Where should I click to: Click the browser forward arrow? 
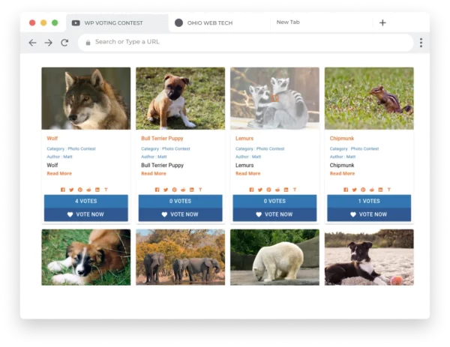click(x=49, y=43)
